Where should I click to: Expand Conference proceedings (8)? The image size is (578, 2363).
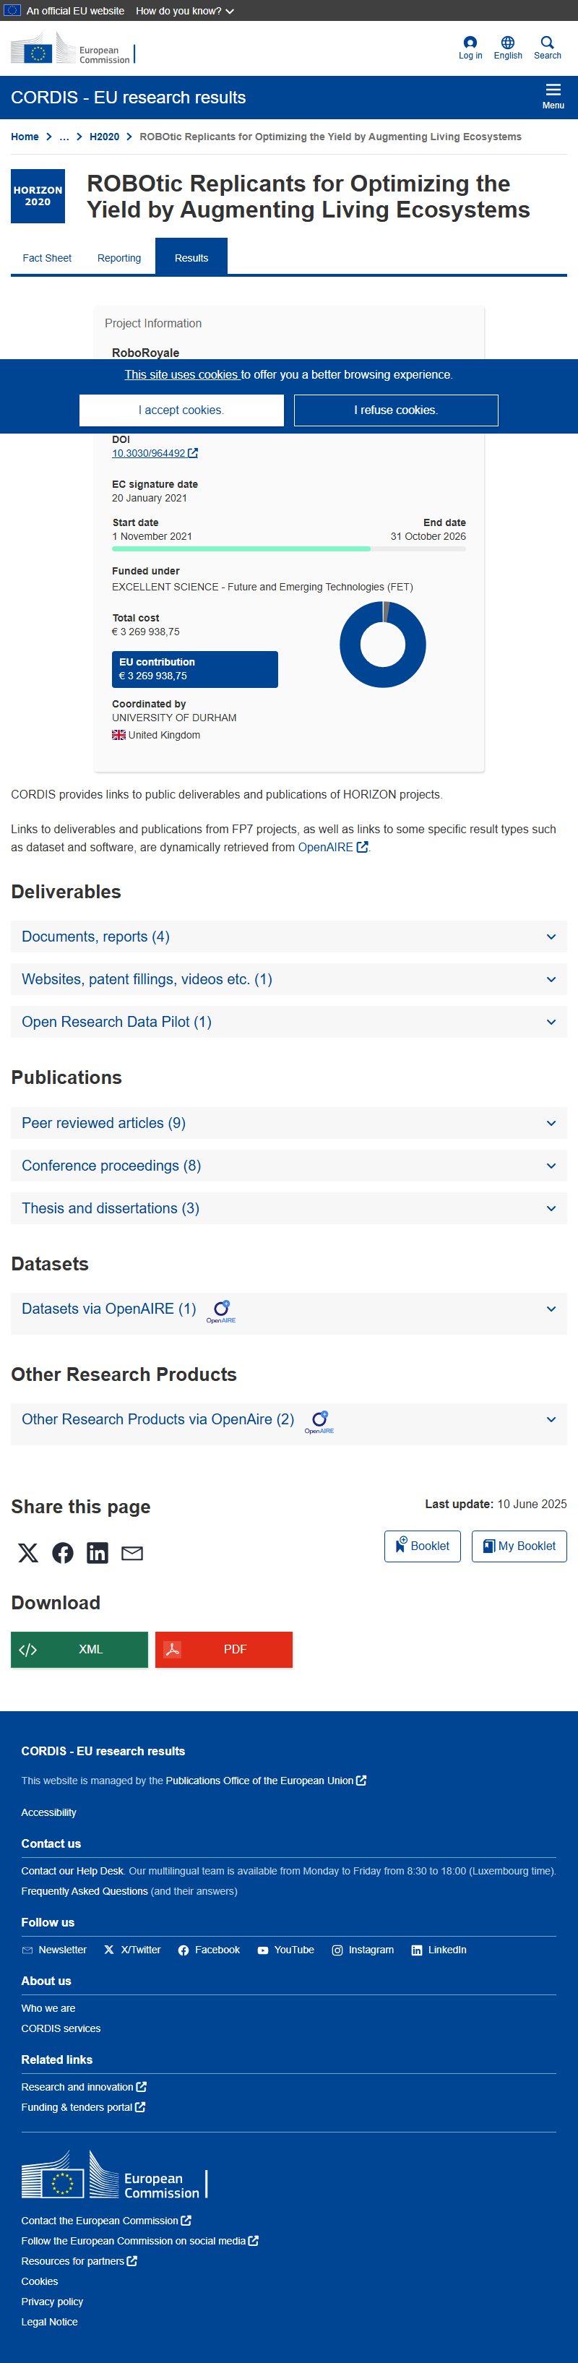click(289, 1165)
